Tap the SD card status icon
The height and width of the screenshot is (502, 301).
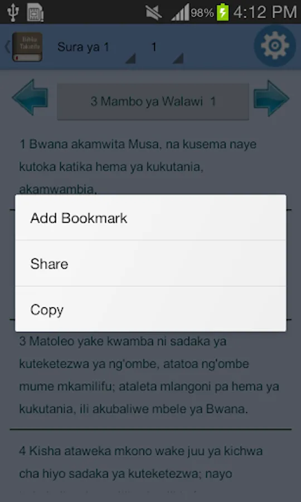35,12
